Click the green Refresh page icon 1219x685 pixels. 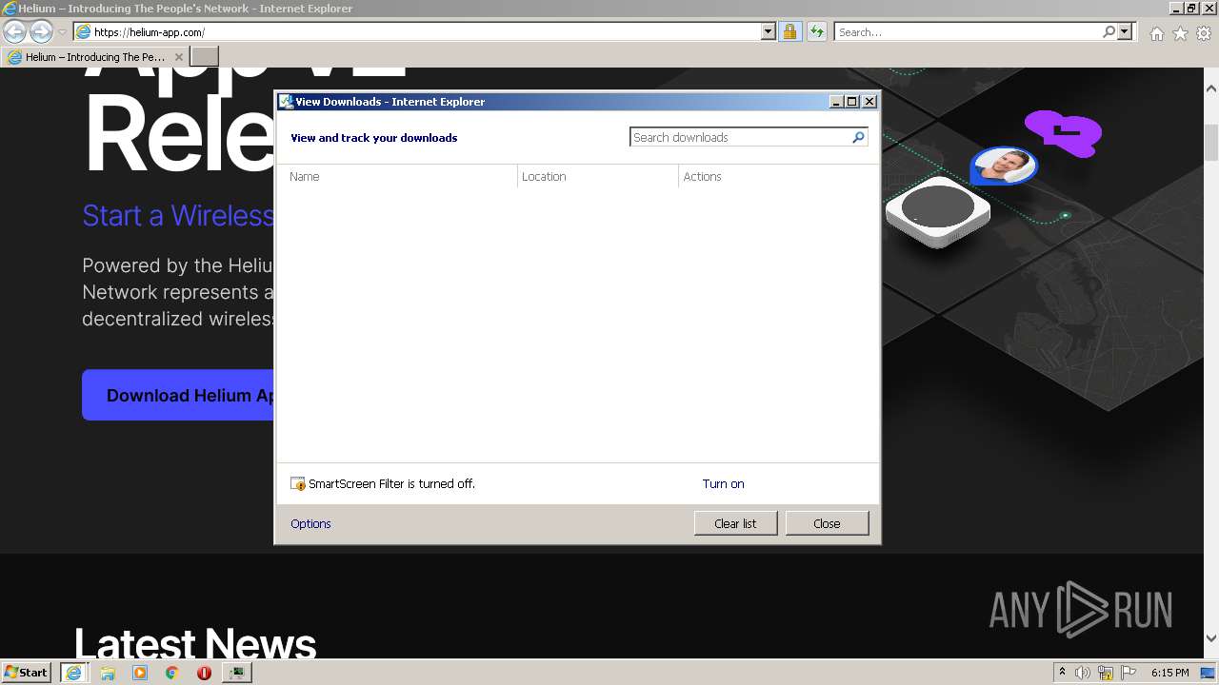click(x=816, y=32)
